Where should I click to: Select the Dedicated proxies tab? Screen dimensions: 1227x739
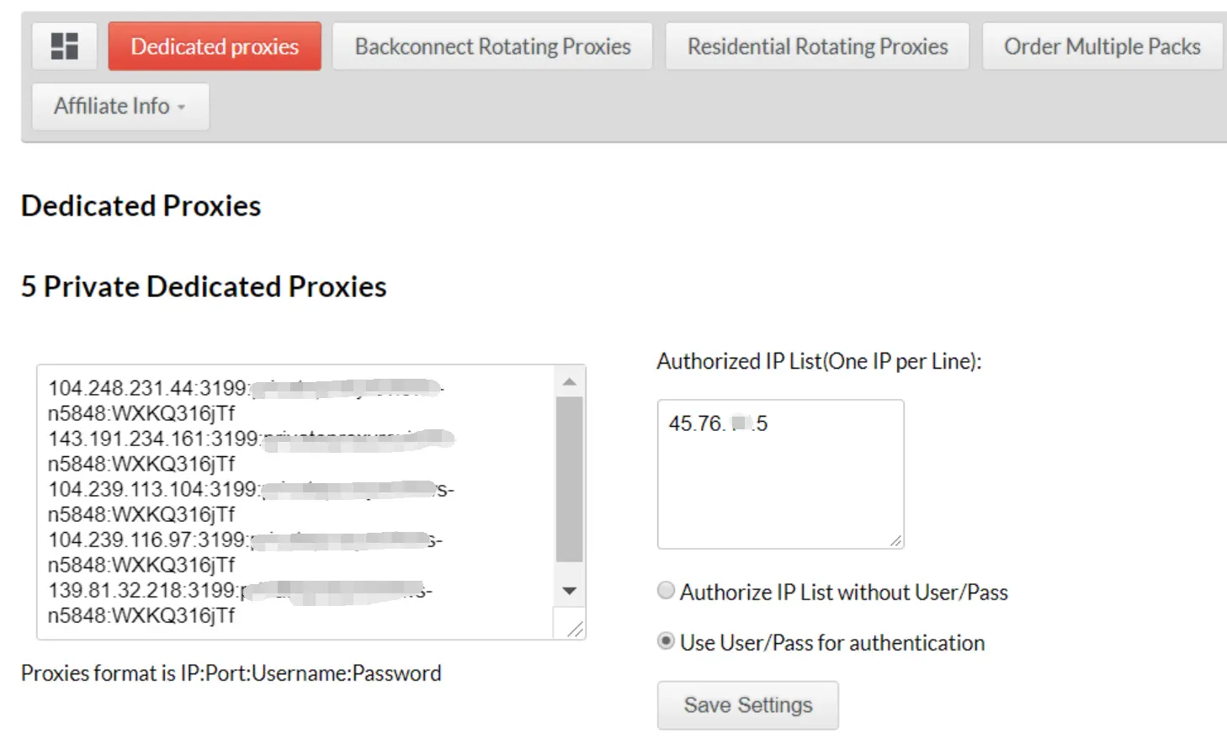coord(215,46)
